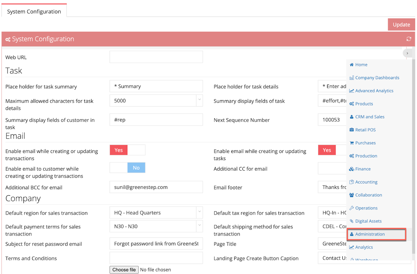This screenshot has height=274, width=417.
Task: Click the Operations wrench icon
Action: [352, 208]
